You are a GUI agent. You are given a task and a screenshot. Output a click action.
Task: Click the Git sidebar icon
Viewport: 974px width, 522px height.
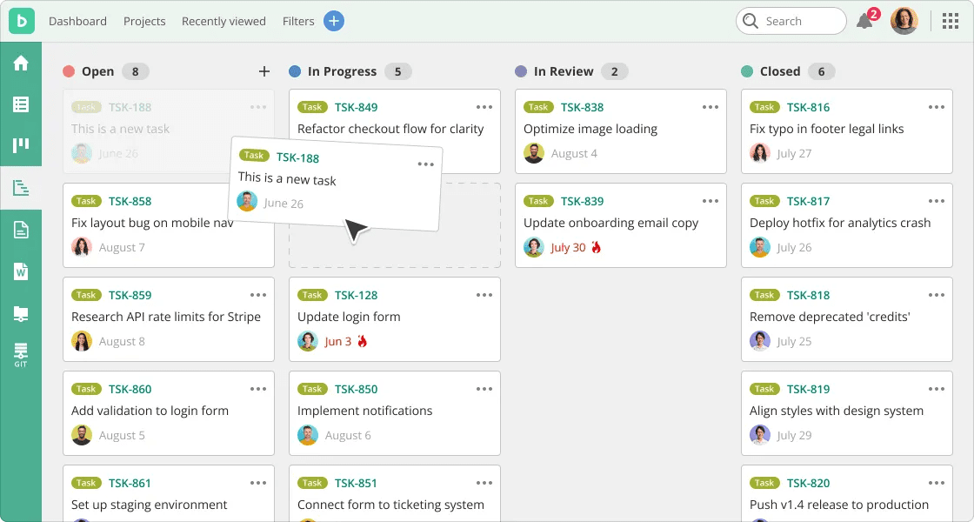click(21, 354)
